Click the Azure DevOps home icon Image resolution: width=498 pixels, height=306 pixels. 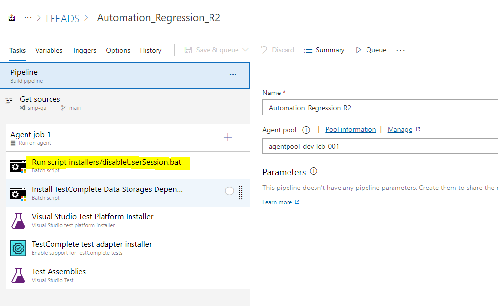click(x=12, y=18)
